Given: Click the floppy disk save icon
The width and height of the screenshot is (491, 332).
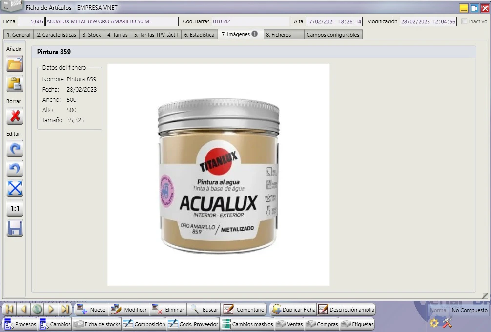Looking at the screenshot, I should tap(15, 229).
